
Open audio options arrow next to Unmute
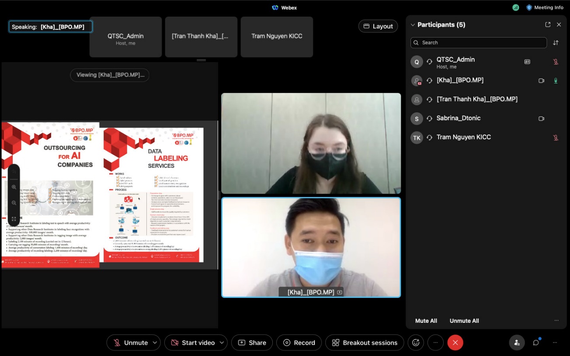(x=155, y=343)
